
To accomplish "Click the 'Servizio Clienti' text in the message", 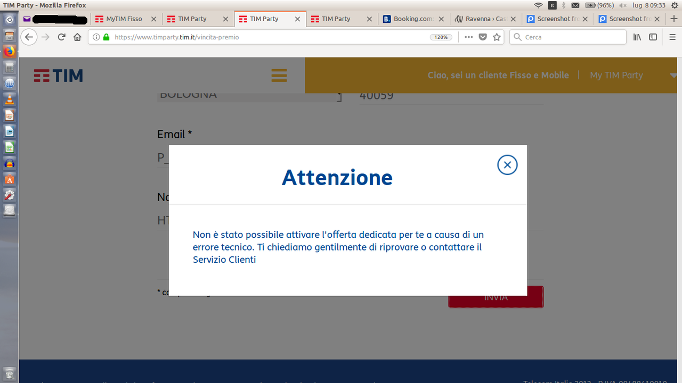I will [224, 260].
